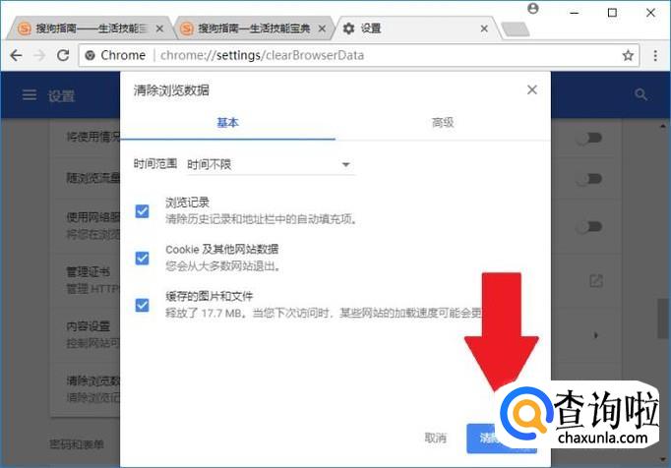Toggle the first settings switch behind the dialog
The image size is (671, 468).
pyautogui.click(x=589, y=138)
